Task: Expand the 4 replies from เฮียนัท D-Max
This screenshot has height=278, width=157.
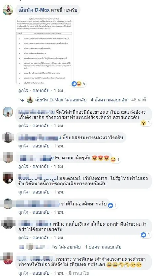Action: coord(109,100)
